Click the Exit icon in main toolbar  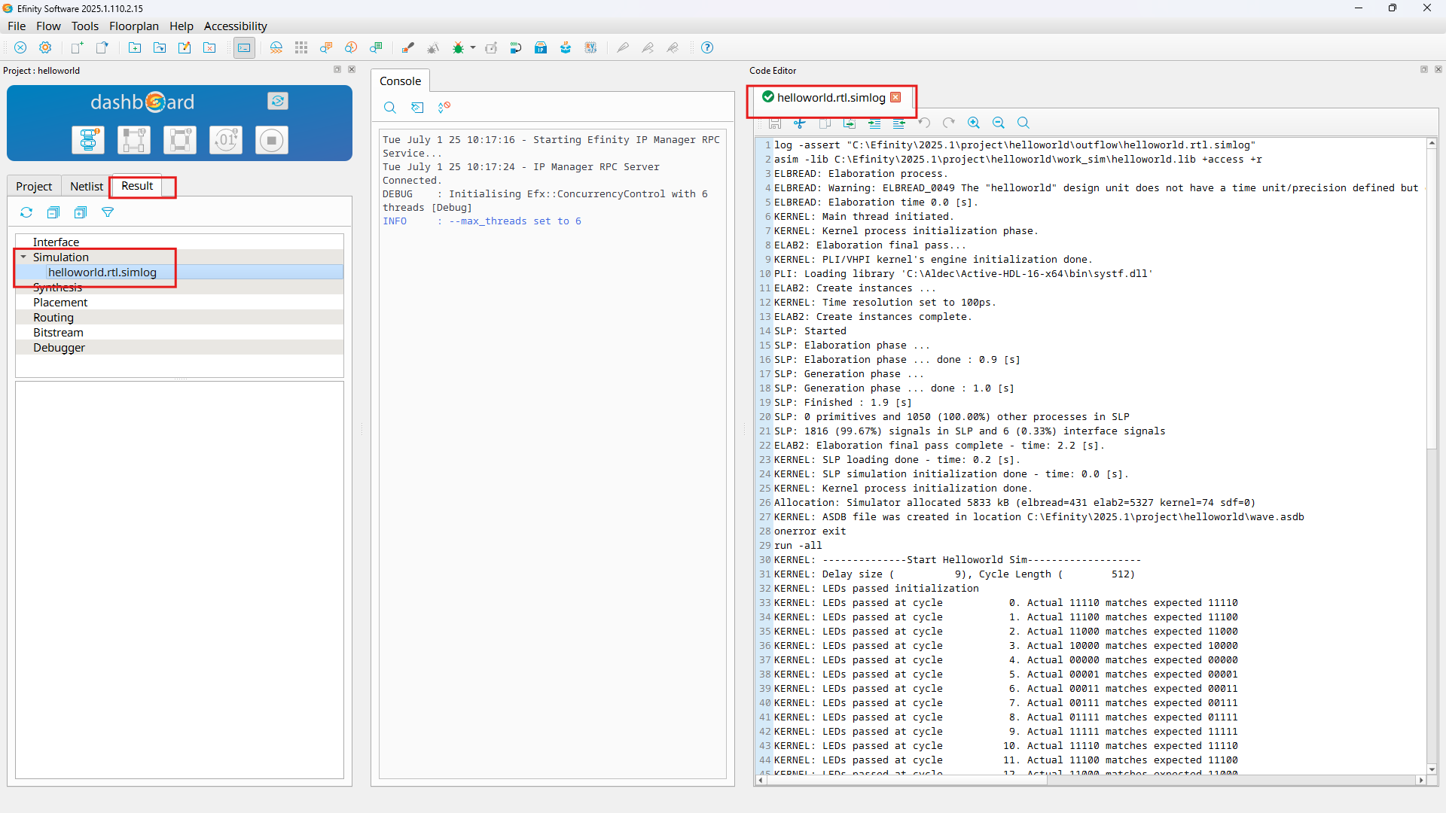coord(20,47)
